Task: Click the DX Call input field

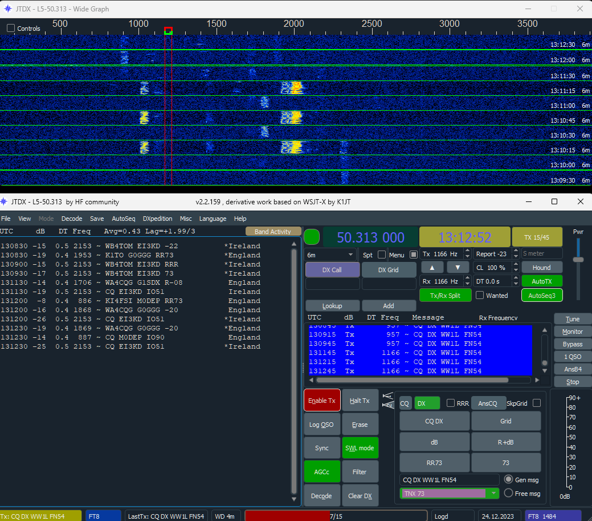Action: tap(332, 284)
